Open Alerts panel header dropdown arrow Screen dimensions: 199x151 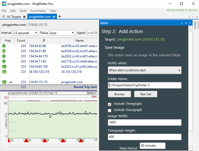tap(182, 23)
